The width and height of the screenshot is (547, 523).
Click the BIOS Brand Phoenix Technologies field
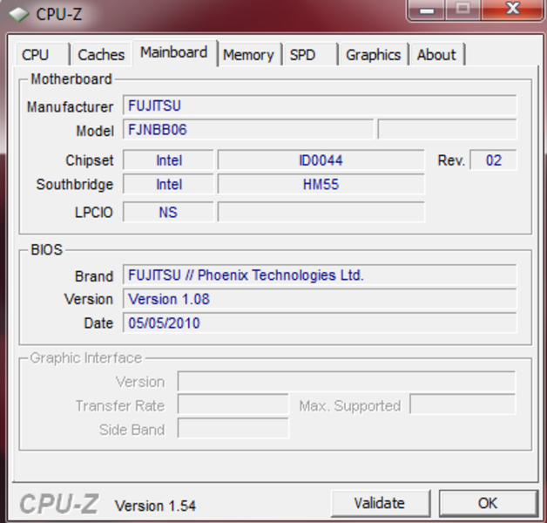coord(320,275)
